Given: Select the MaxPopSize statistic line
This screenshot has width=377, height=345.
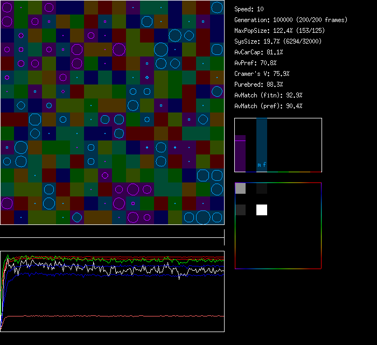Looking at the screenshot, I should [280, 31].
